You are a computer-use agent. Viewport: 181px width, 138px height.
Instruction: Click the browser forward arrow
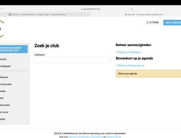click(x=2, y=9)
